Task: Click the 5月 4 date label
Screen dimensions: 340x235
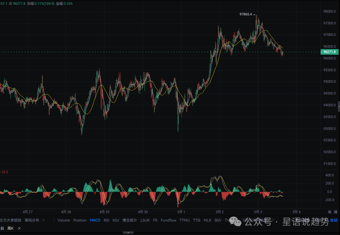Action: 297,212
